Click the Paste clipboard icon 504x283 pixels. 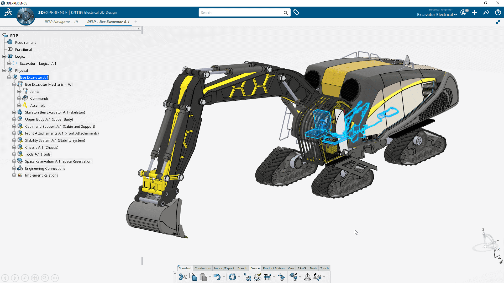point(203,277)
